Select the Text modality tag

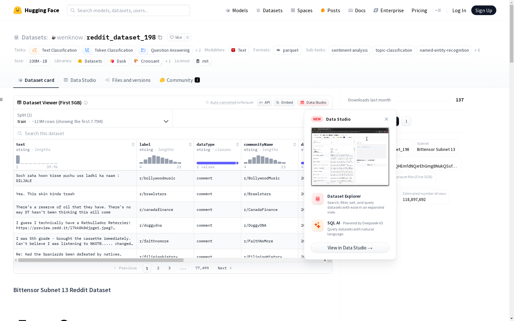coord(238,50)
